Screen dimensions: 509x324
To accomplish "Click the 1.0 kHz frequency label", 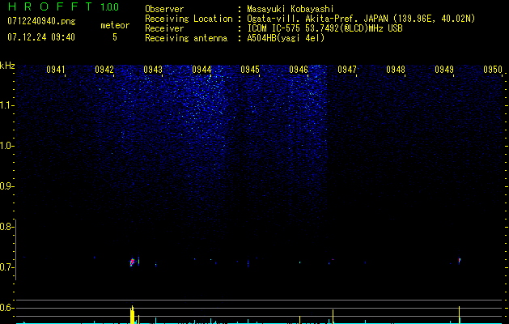I will pyautogui.click(x=6, y=146).
